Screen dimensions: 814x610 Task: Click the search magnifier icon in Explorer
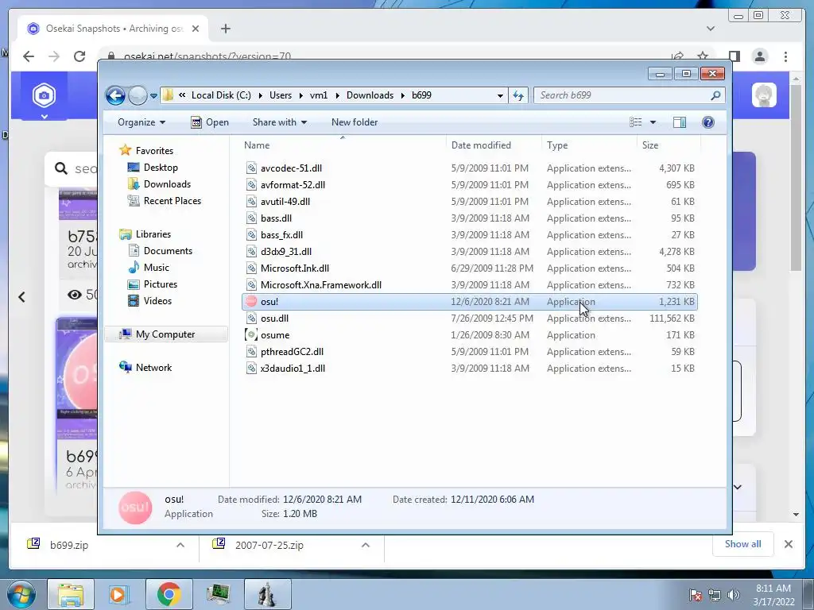point(715,95)
